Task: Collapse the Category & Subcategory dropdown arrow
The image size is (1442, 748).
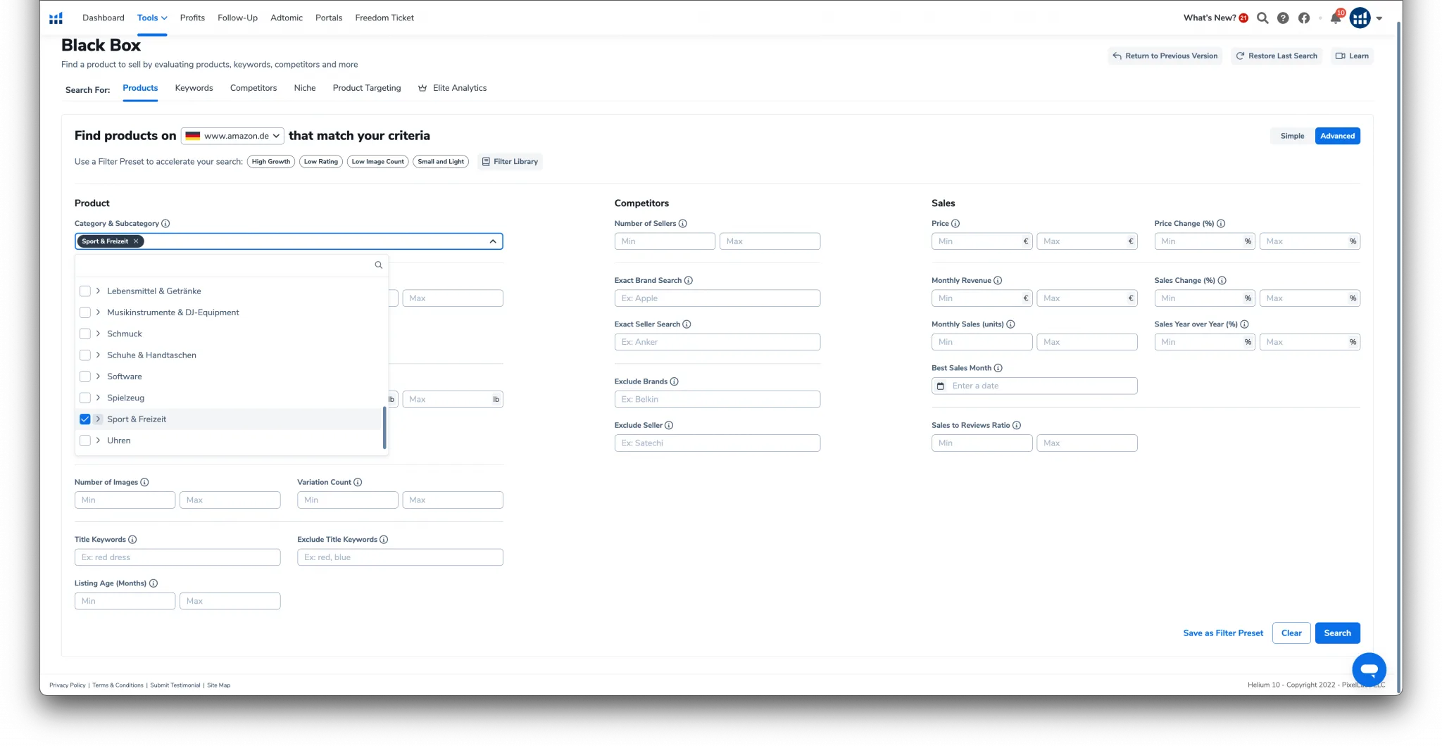Action: pyautogui.click(x=493, y=241)
